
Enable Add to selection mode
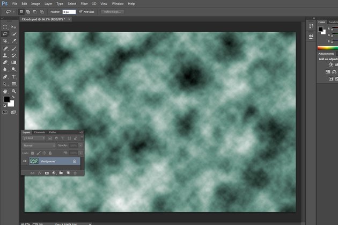tap(28, 12)
